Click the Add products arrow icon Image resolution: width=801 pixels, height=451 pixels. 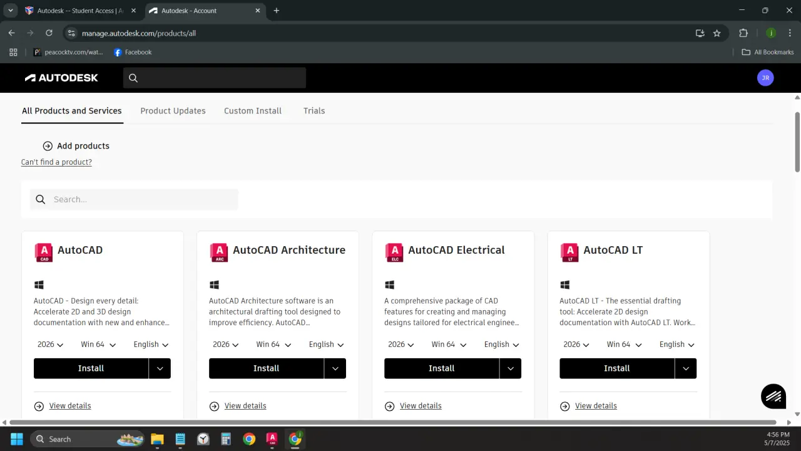click(48, 146)
